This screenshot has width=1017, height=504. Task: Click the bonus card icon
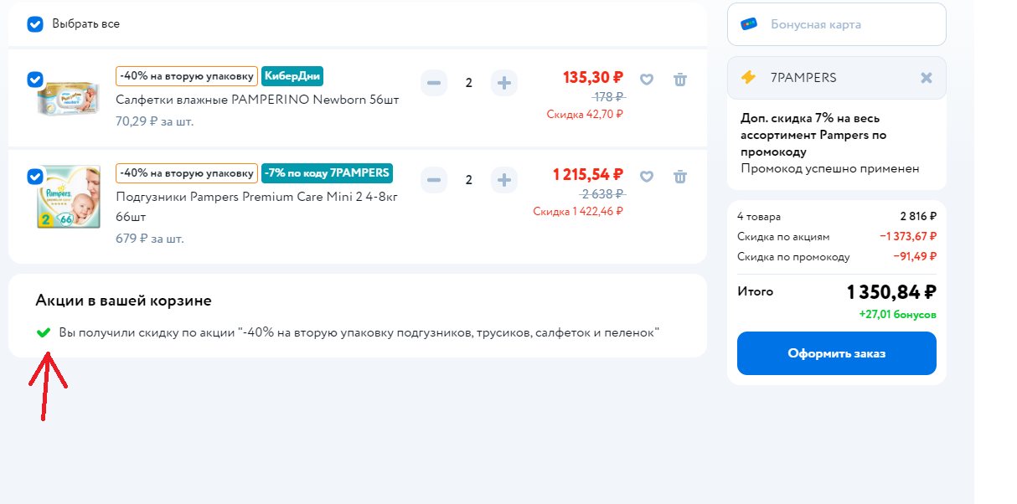[x=749, y=24]
